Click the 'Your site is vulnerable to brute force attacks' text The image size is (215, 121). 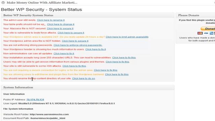[x=30, y=33]
